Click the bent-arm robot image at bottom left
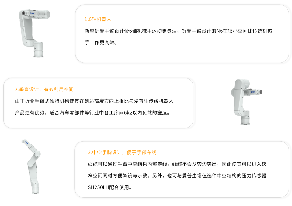The image size is (292, 206). pos(33,166)
